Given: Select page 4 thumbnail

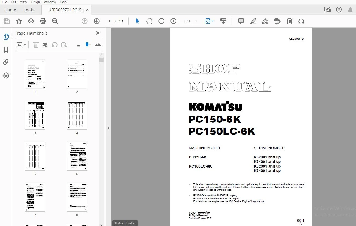Looking at the screenshot, I should 77,115.
